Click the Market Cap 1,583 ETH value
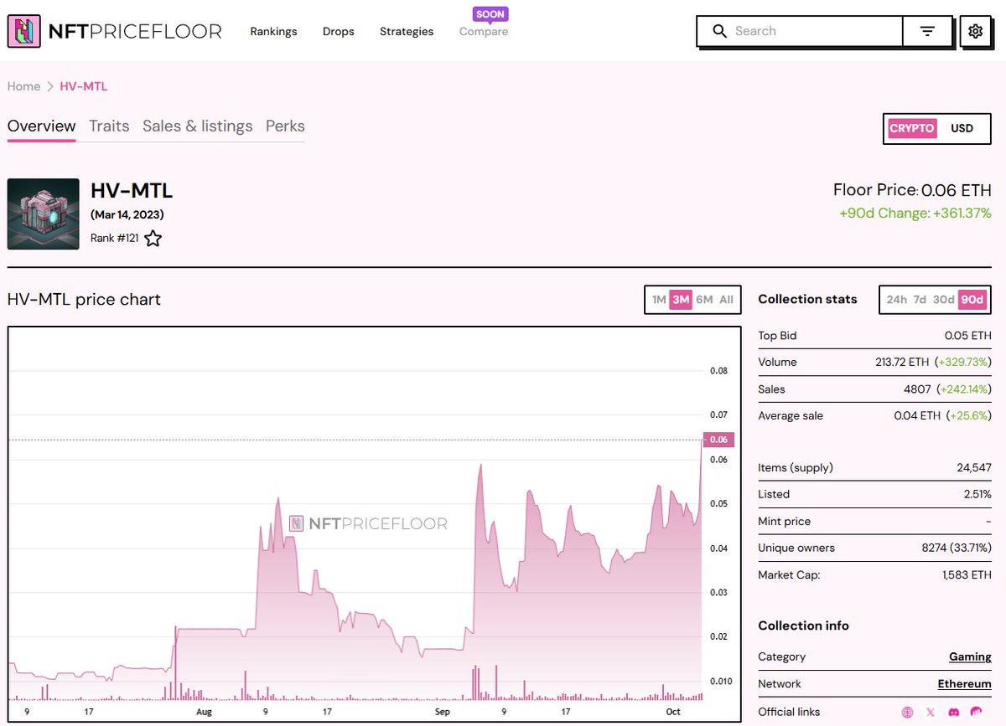 click(967, 575)
